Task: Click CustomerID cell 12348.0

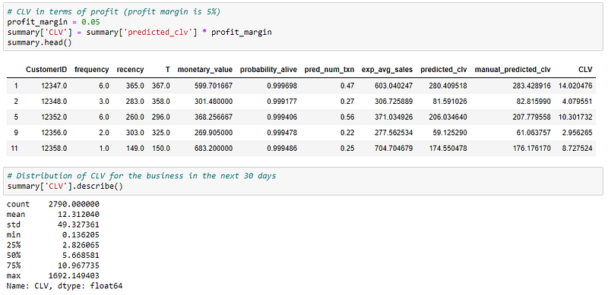Action: [x=54, y=102]
